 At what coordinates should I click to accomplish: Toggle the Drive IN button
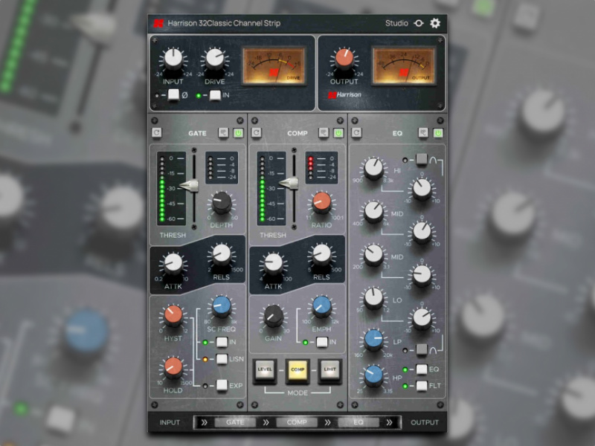(215, 95)
